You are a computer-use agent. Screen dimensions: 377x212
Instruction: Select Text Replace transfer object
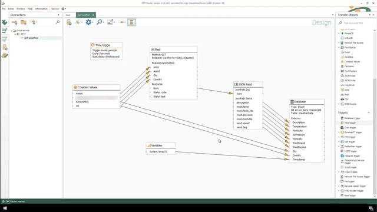coord(350,71)
